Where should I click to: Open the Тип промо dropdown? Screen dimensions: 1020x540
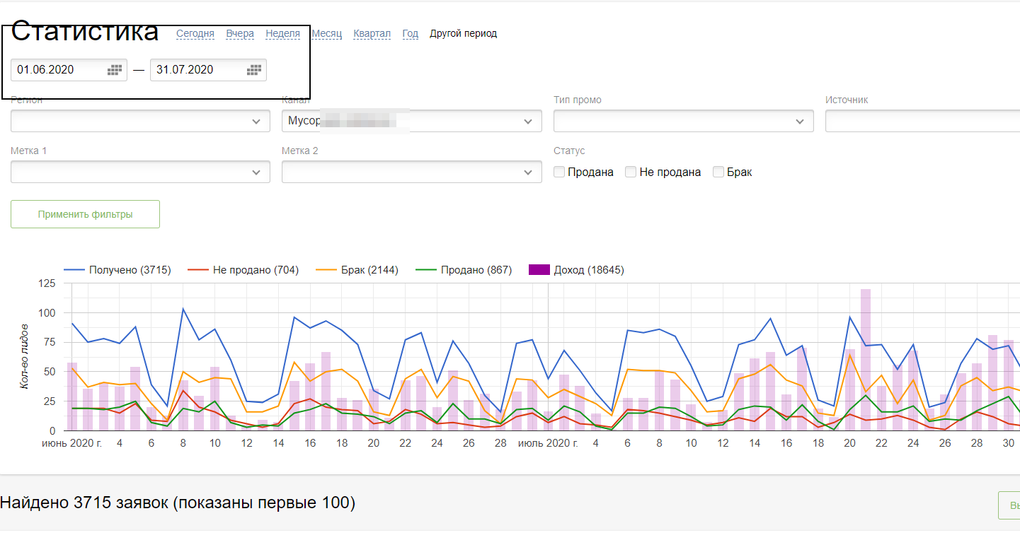[x=799, y=122]
